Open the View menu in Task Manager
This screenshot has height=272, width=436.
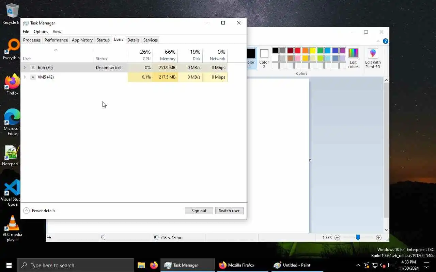[x=57, y=32]
